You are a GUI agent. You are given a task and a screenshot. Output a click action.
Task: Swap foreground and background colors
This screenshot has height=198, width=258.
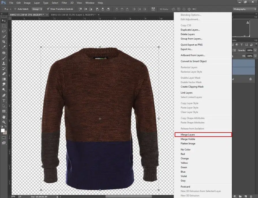[x=5, y=126]
